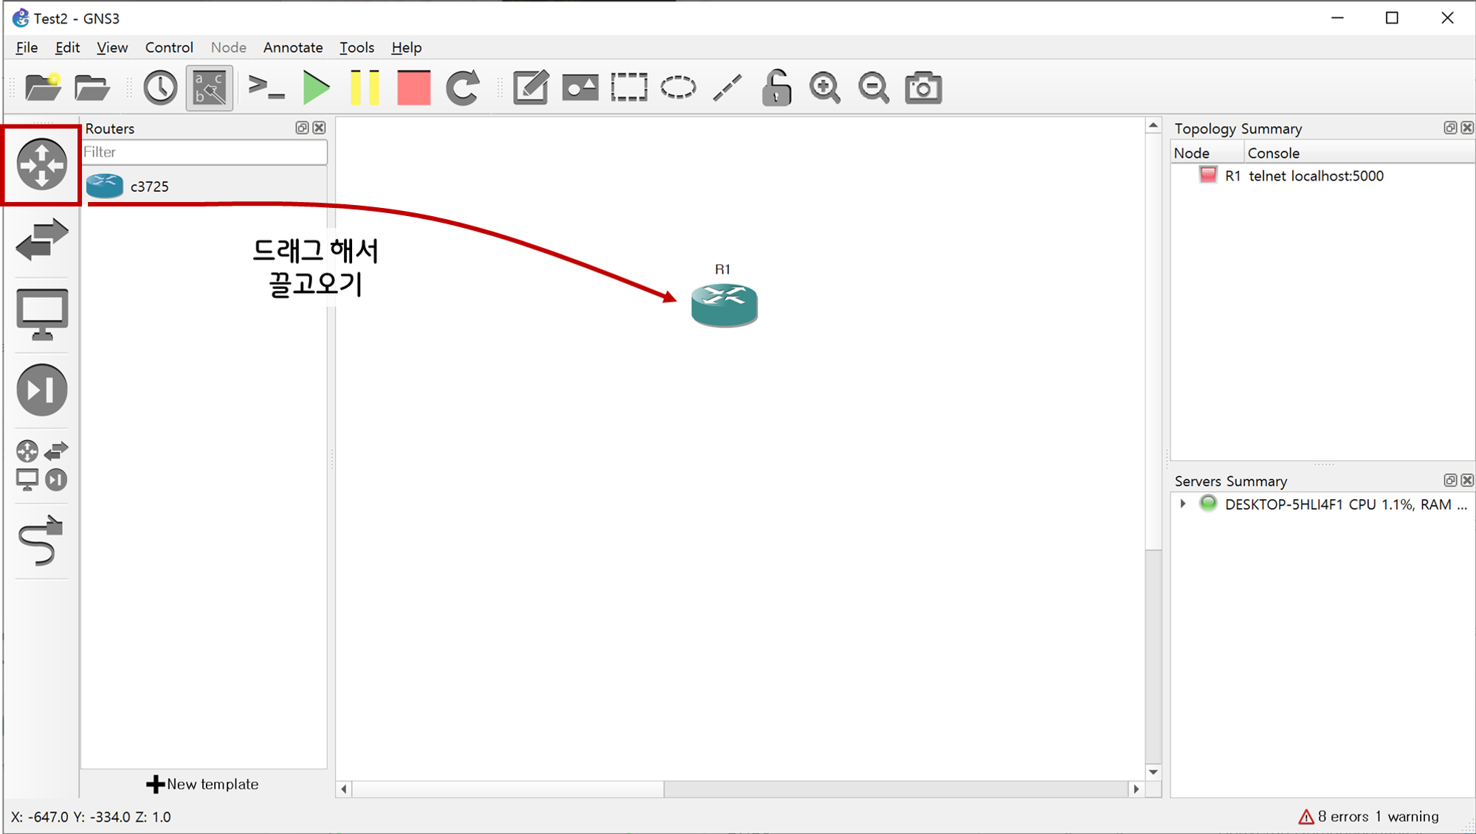The image size is (1476, 834).
Task: Stop all nodes with red square
Action: [x=413, y=88]
